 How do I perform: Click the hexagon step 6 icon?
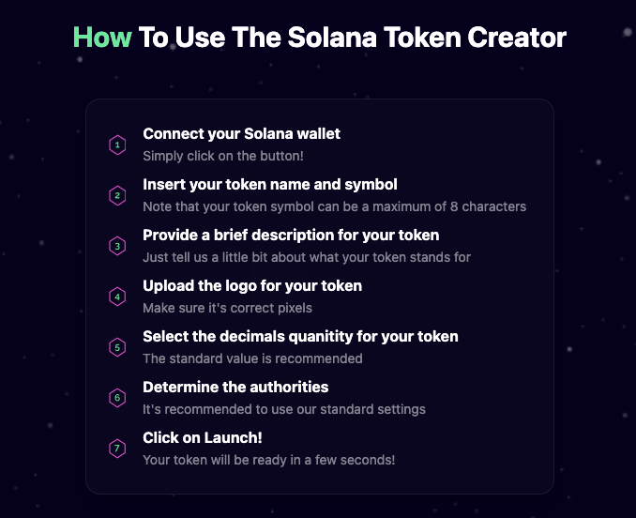[x=117, y=398]
